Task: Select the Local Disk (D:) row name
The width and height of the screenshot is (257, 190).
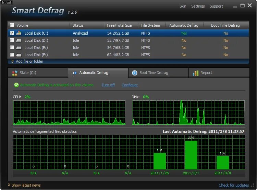Action: [x=36, y=40]
